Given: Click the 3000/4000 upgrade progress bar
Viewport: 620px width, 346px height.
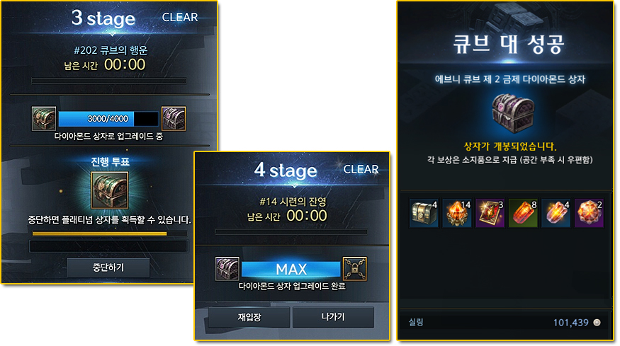Looking at the screenshot, I should [108, 118].
